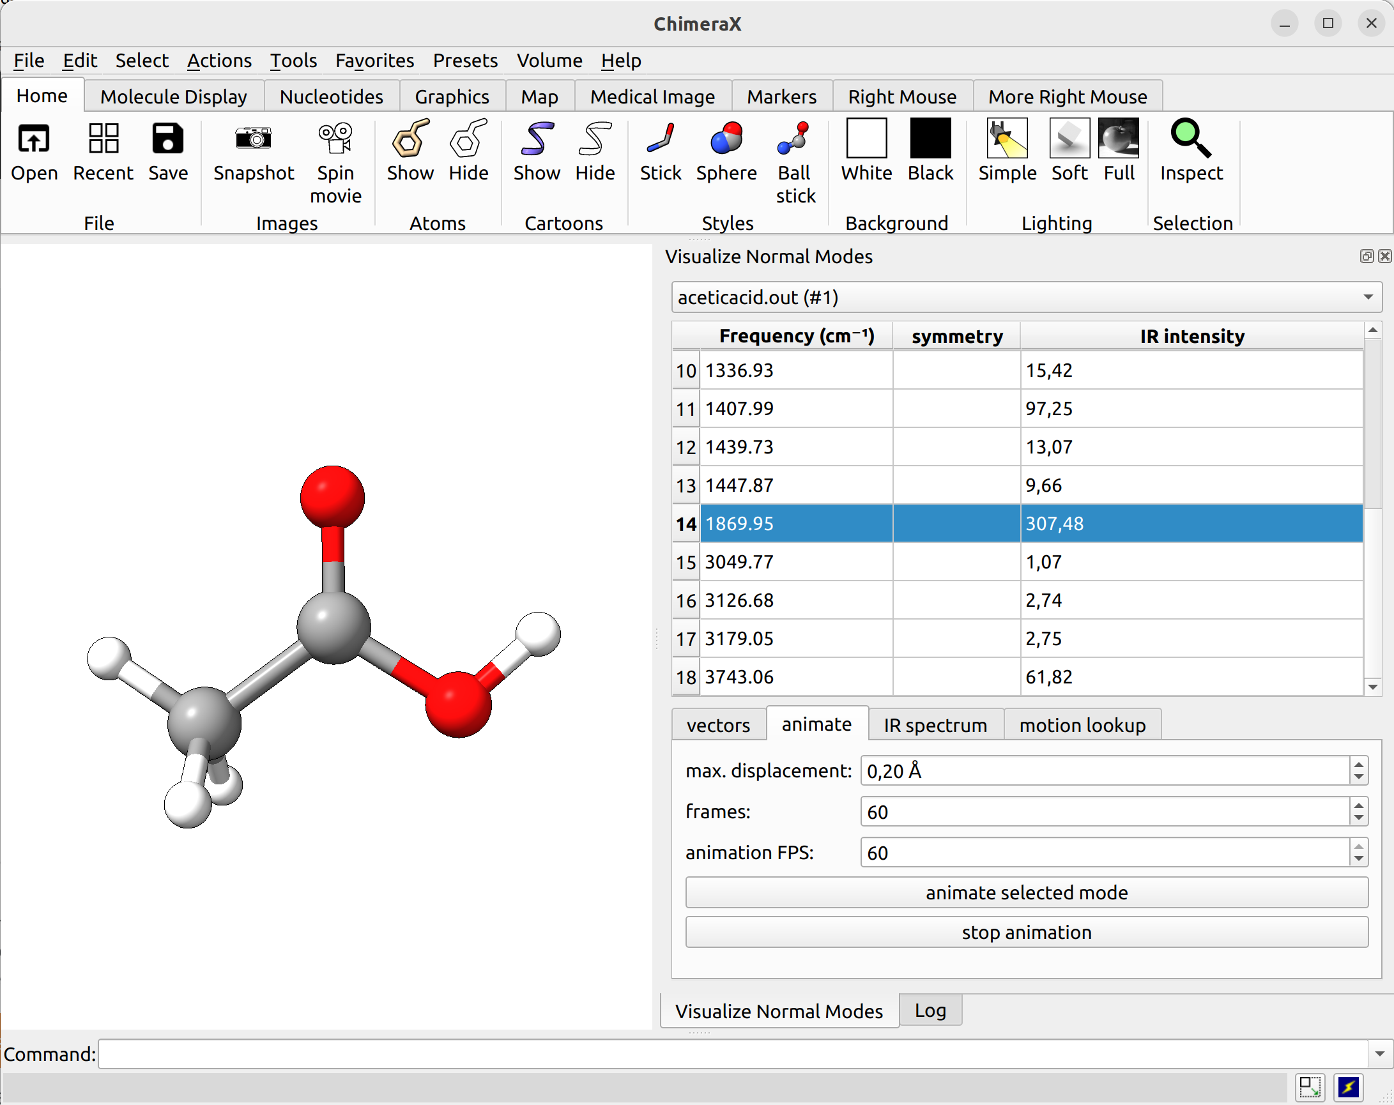Image resolution: width=1394 pixels, height=1105 pixels.
Task: Click animate selected mode button
Action: pos(1026,892)
